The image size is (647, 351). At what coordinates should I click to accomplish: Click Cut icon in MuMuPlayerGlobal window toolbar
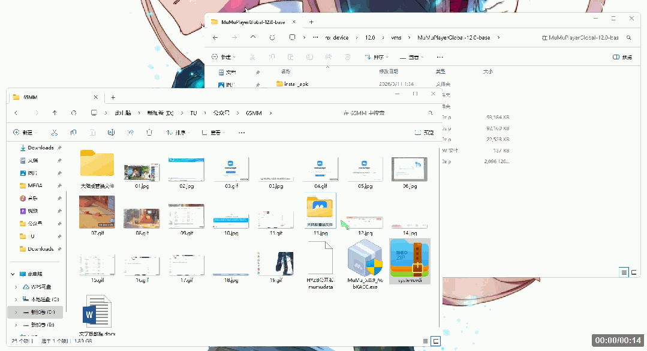point(252,57)
